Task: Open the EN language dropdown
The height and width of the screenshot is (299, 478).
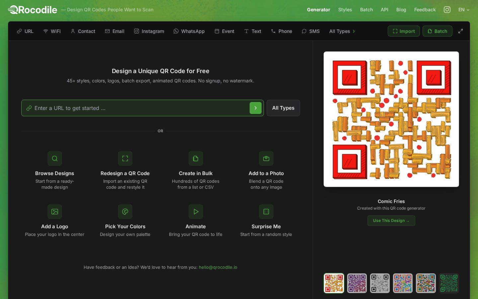Action: [464, 10]
